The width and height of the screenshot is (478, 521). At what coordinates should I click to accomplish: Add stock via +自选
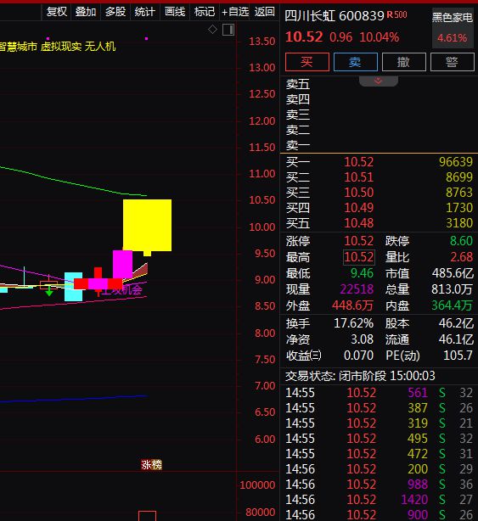click(235, 12)
